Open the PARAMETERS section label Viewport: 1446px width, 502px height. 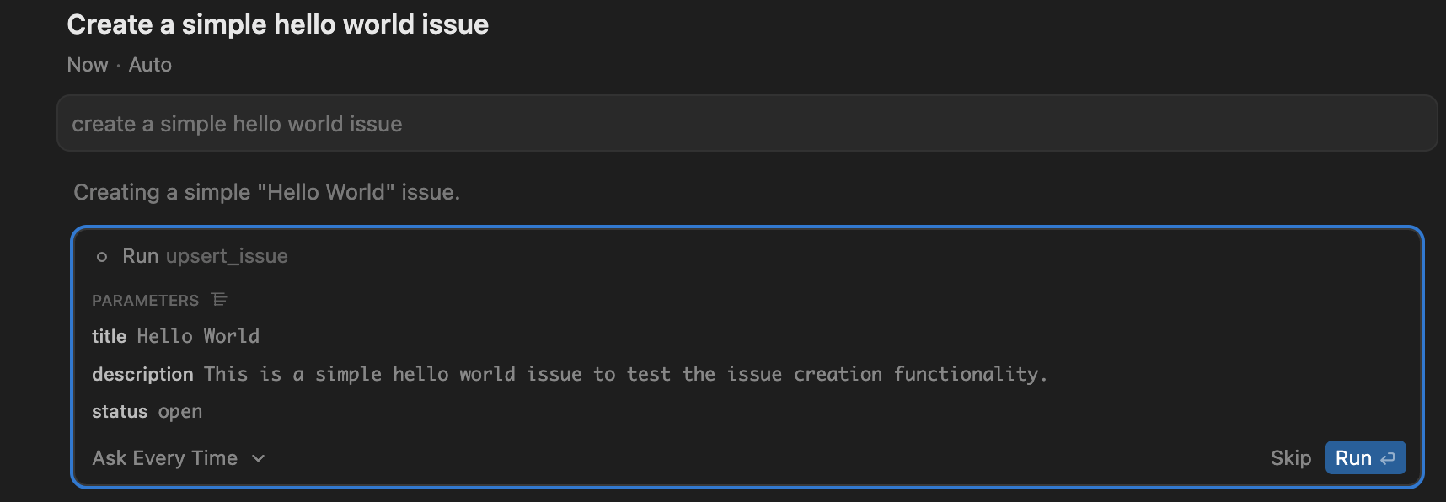[145, 300]
